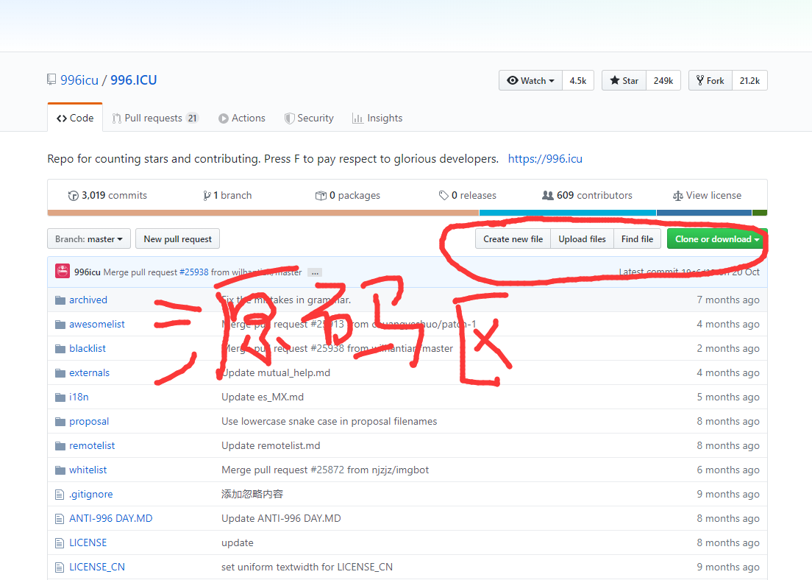The height and width of the screenshot is (580, 812).
Task: Open the LICENSE file
Action: point(88,542)
